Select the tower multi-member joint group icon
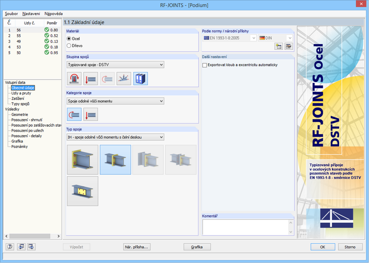This screenshot has height=263, width=369. coord(124,79)
